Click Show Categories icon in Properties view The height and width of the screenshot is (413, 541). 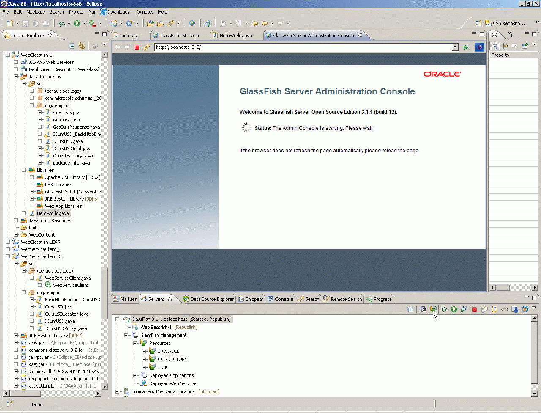coord(495,46)
